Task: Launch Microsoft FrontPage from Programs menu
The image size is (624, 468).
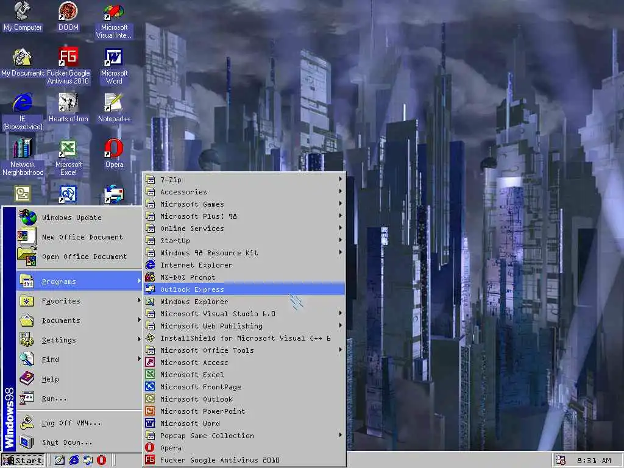Action: pos(244,387)
